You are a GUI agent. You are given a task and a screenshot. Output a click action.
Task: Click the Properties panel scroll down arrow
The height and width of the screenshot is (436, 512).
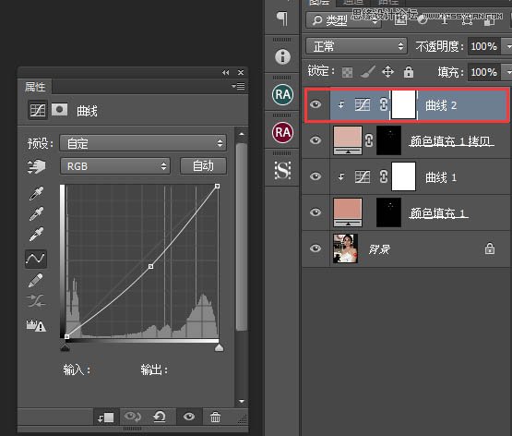[242, 401]
